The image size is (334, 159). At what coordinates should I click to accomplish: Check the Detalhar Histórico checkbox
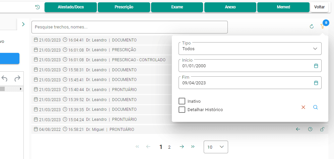[182, 109]
